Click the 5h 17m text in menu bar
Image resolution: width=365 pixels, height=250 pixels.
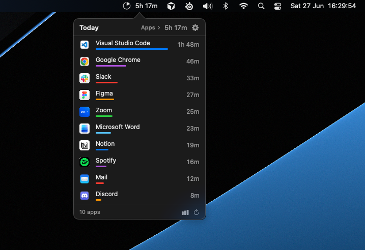[147, 6]
